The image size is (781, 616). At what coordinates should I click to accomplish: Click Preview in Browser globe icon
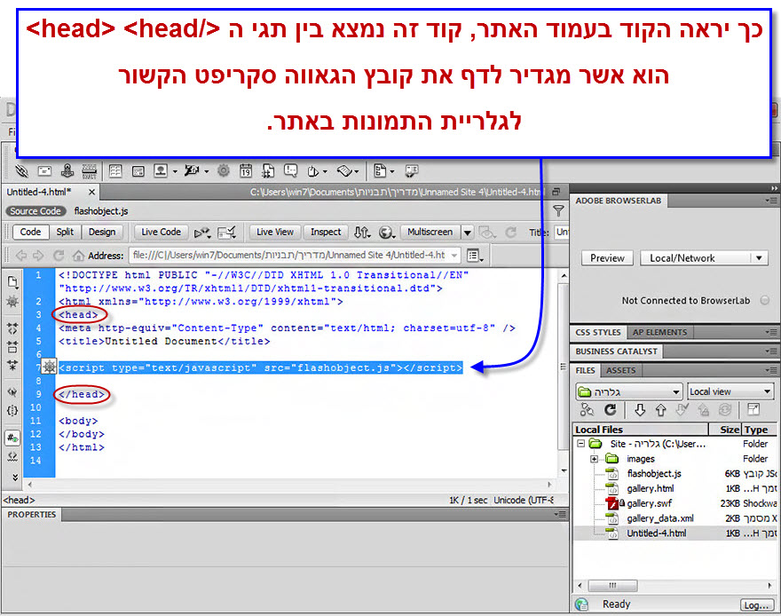pos(387,232)
